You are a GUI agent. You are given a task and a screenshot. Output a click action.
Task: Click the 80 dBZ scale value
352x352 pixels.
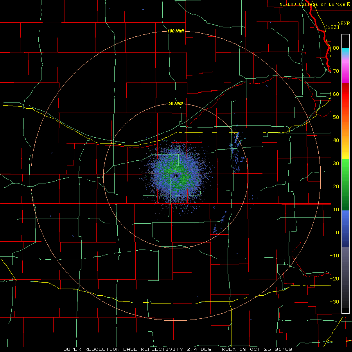tap(336, 48)
